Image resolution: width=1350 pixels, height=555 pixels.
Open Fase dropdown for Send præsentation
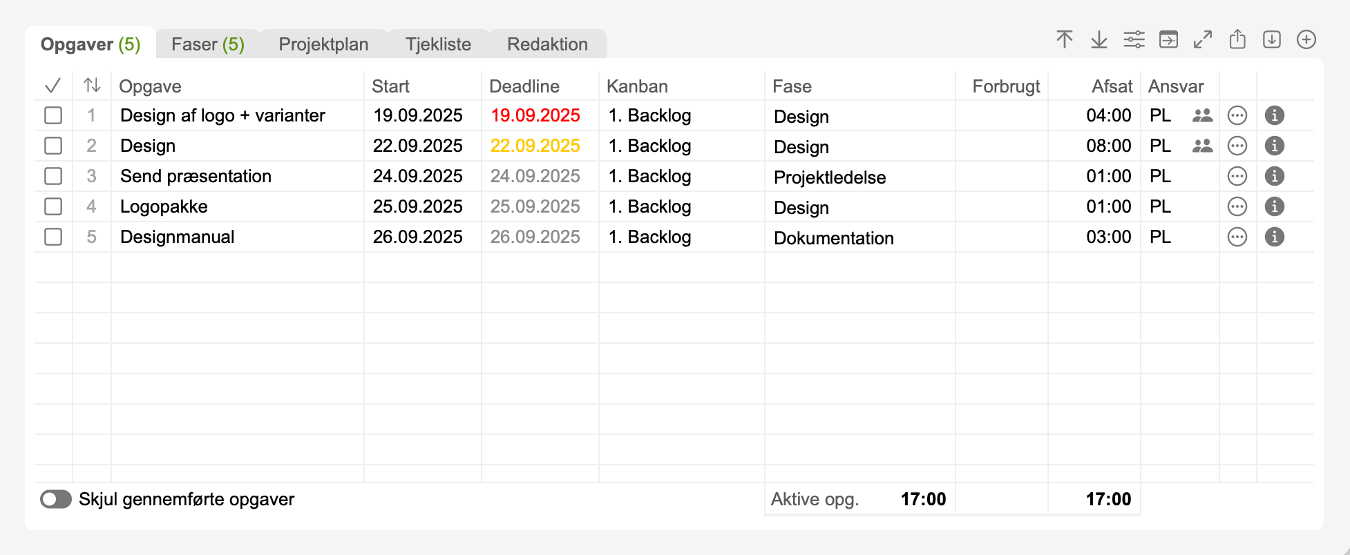(859, 177)
